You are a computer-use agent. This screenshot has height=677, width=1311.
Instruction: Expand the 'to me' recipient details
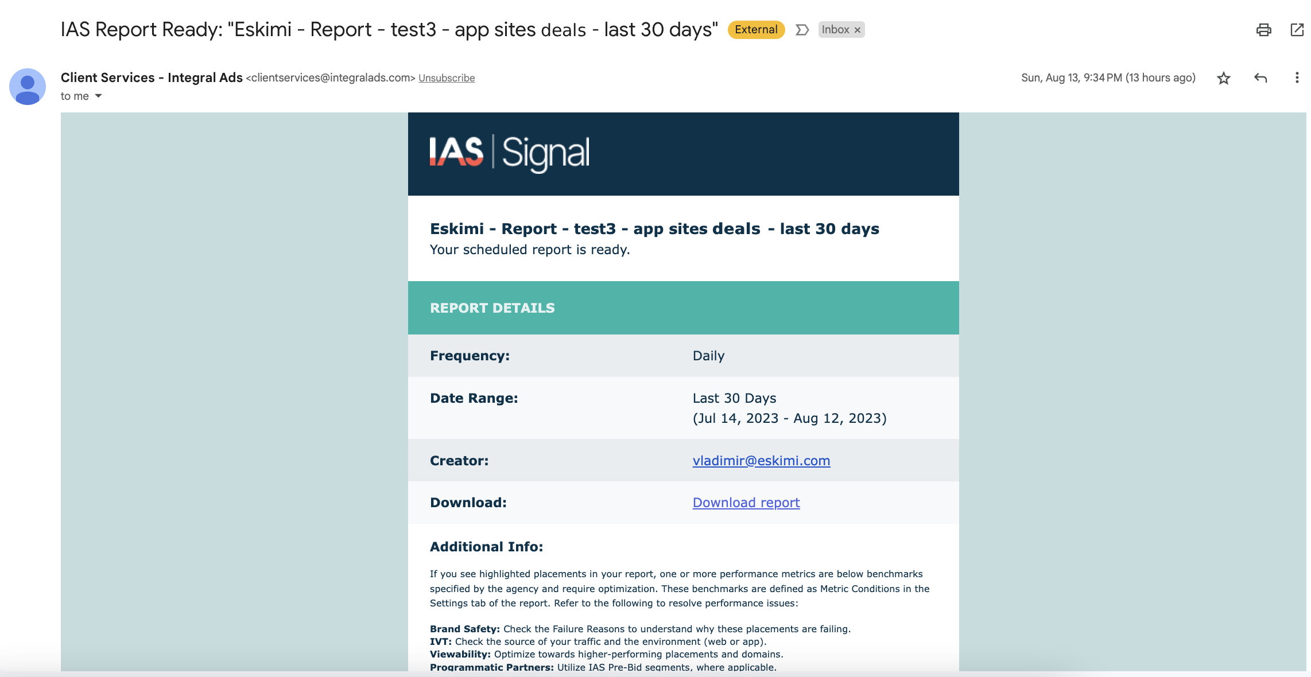tap(98, 96)
